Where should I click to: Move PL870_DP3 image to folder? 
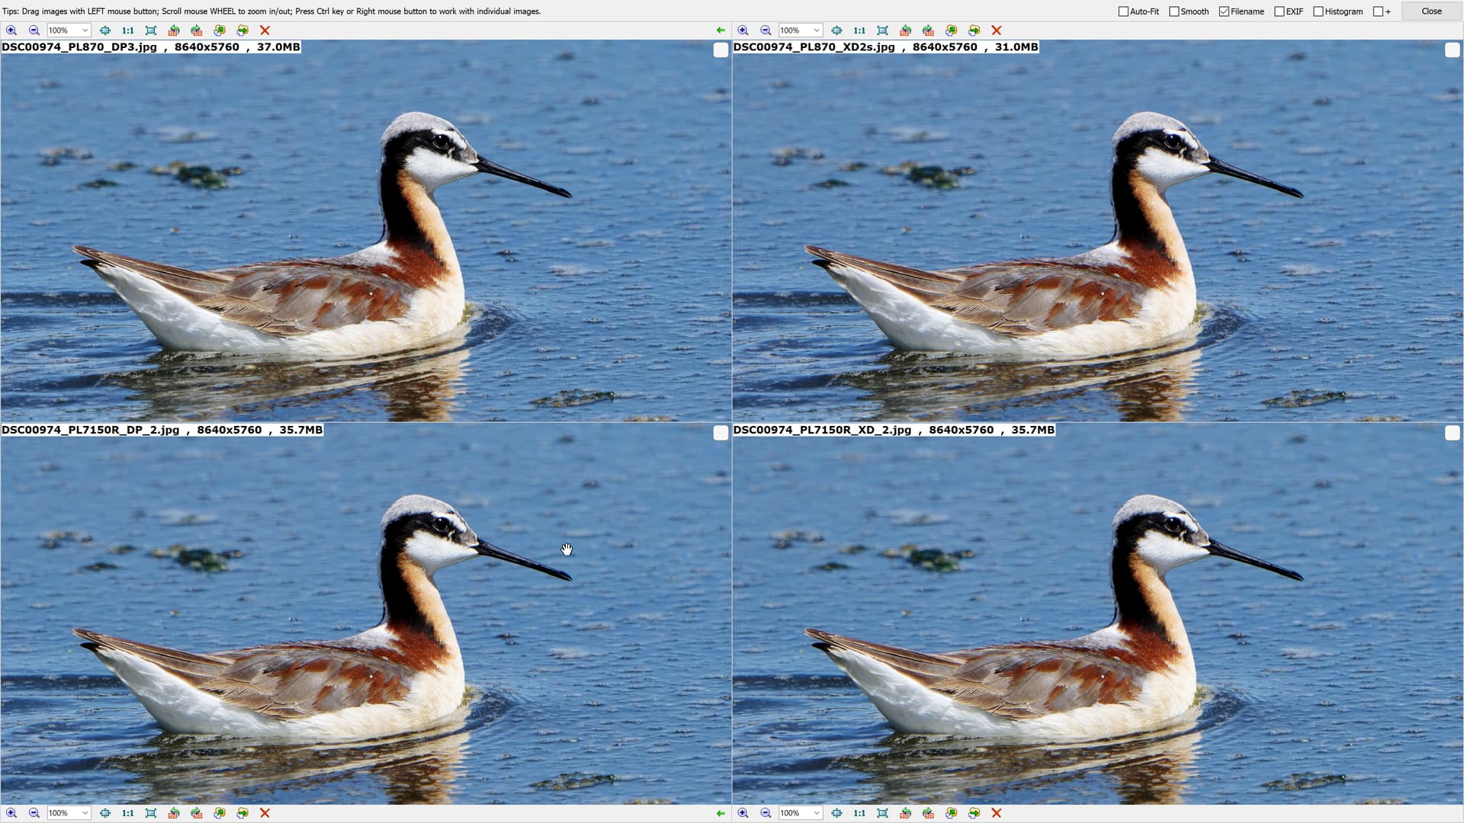[242, 30]
